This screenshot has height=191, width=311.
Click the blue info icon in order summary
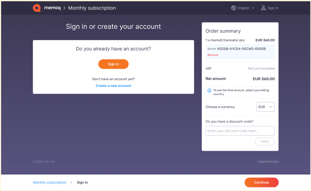pyautogui.click(x=209, y=90)
